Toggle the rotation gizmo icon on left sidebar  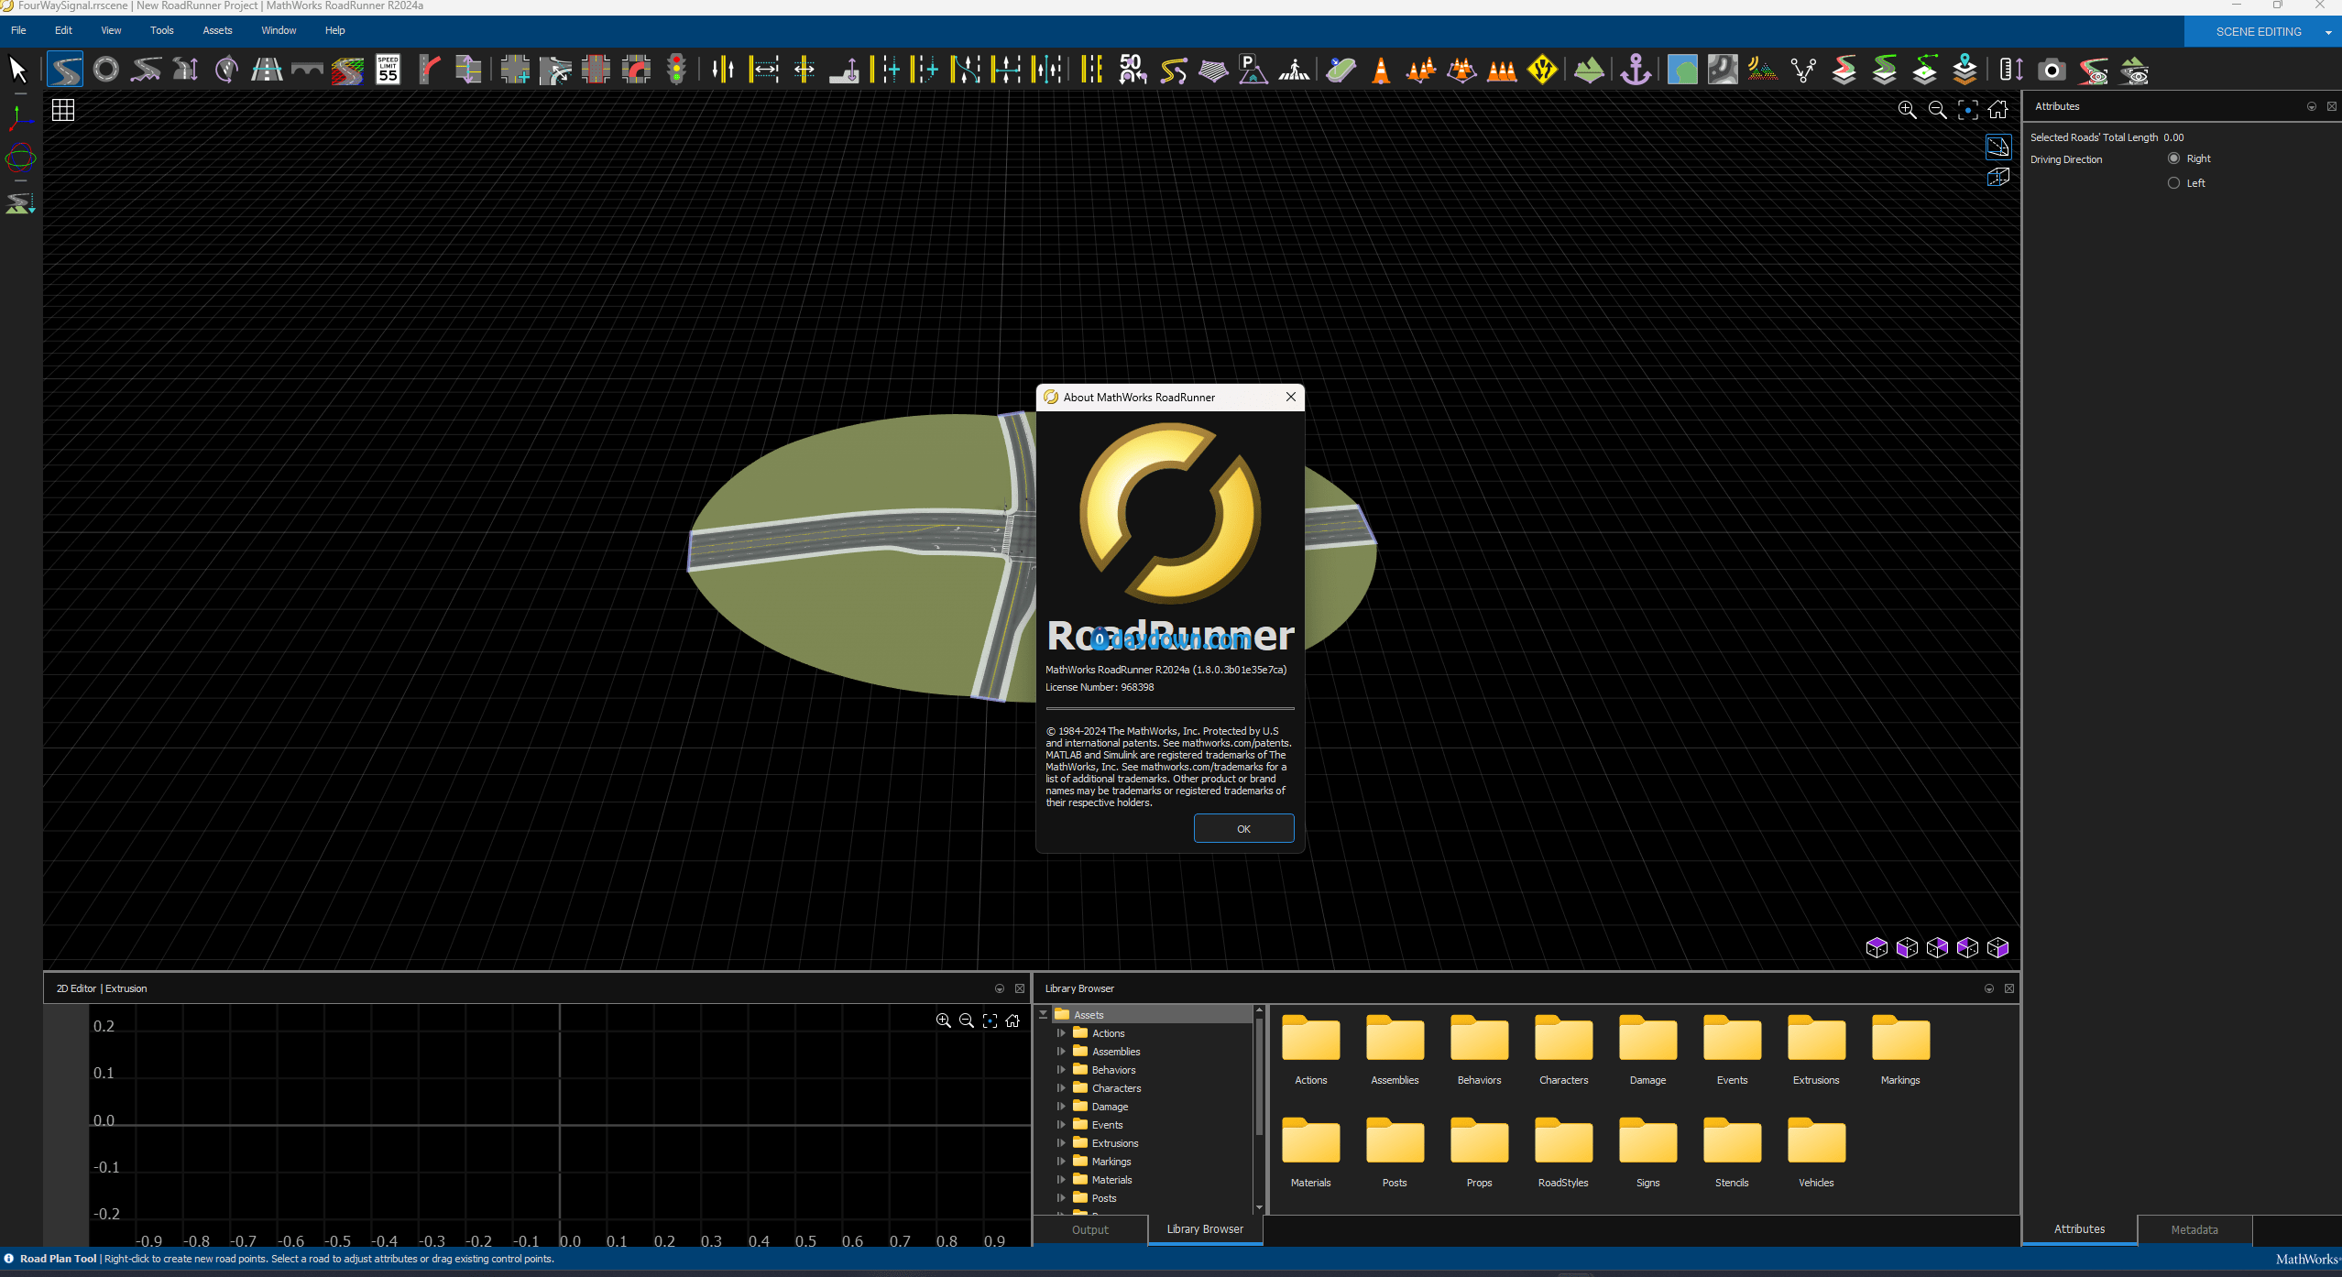pos(20,158)
